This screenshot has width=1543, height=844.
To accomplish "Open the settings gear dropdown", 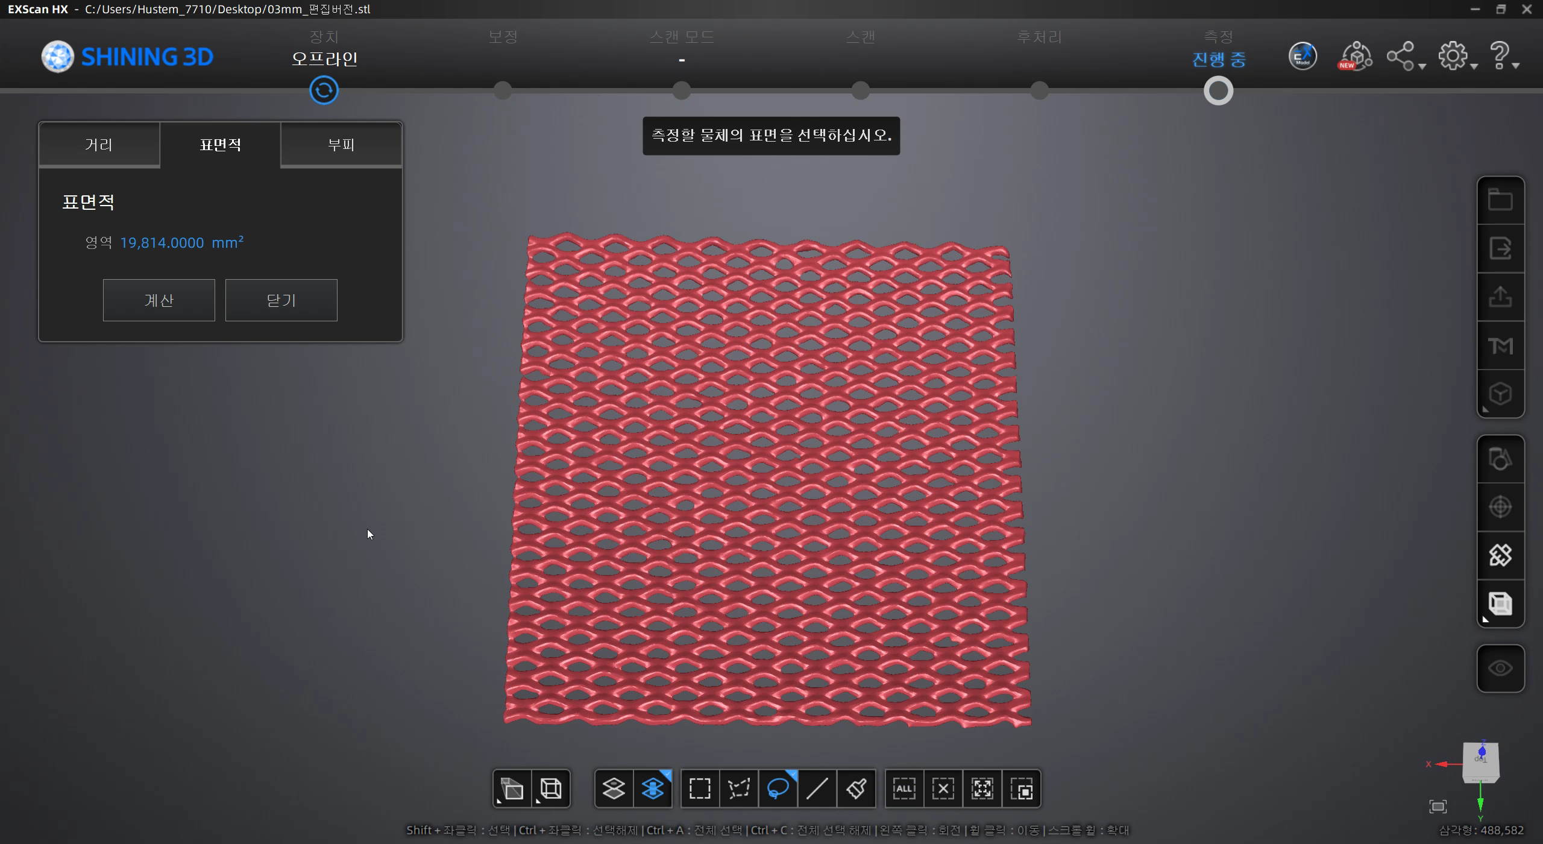I will (x=1454, y=57).
